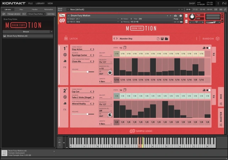The height and width of the screenshot is (160, 228).
Task: Toggle first 1/16 step in core 1
Action: pyautogui.click(x=116, y=54)
